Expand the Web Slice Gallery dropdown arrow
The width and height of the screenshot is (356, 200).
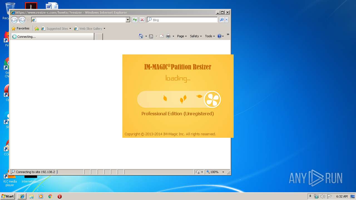click(104, 28)
